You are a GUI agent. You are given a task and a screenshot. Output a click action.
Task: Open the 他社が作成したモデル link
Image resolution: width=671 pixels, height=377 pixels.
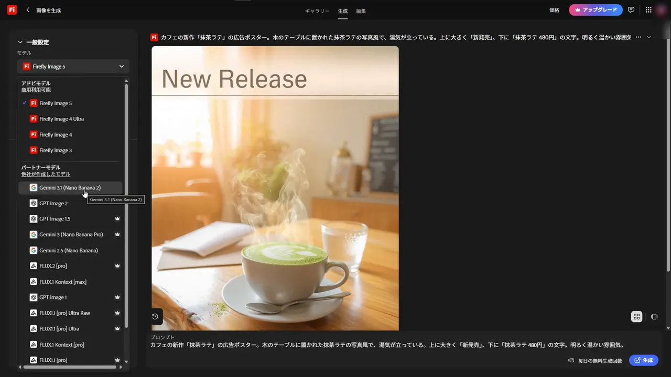point(46,174)
